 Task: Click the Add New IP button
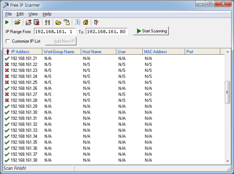61,41
